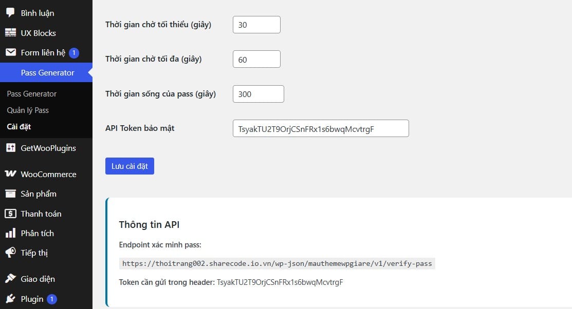
Task: Focus the minimum wait time field
Action: pos(256,25)
